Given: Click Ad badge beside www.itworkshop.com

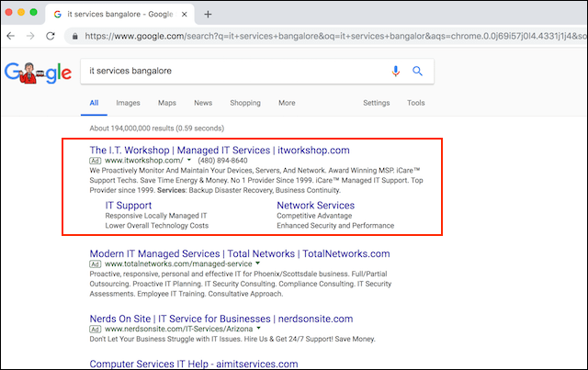Looking at the screenshot, I should (96, 161).
